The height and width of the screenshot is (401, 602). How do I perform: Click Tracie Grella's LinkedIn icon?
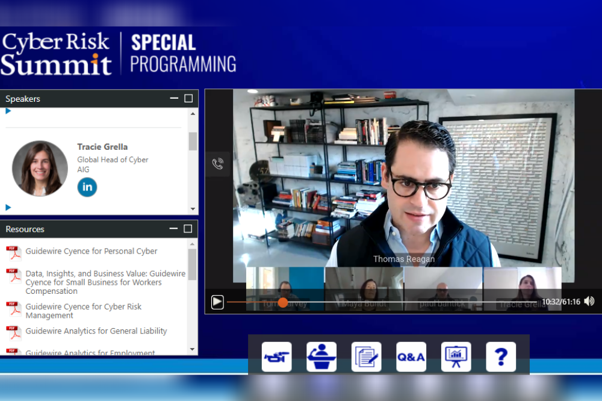(x=87, y=187)
